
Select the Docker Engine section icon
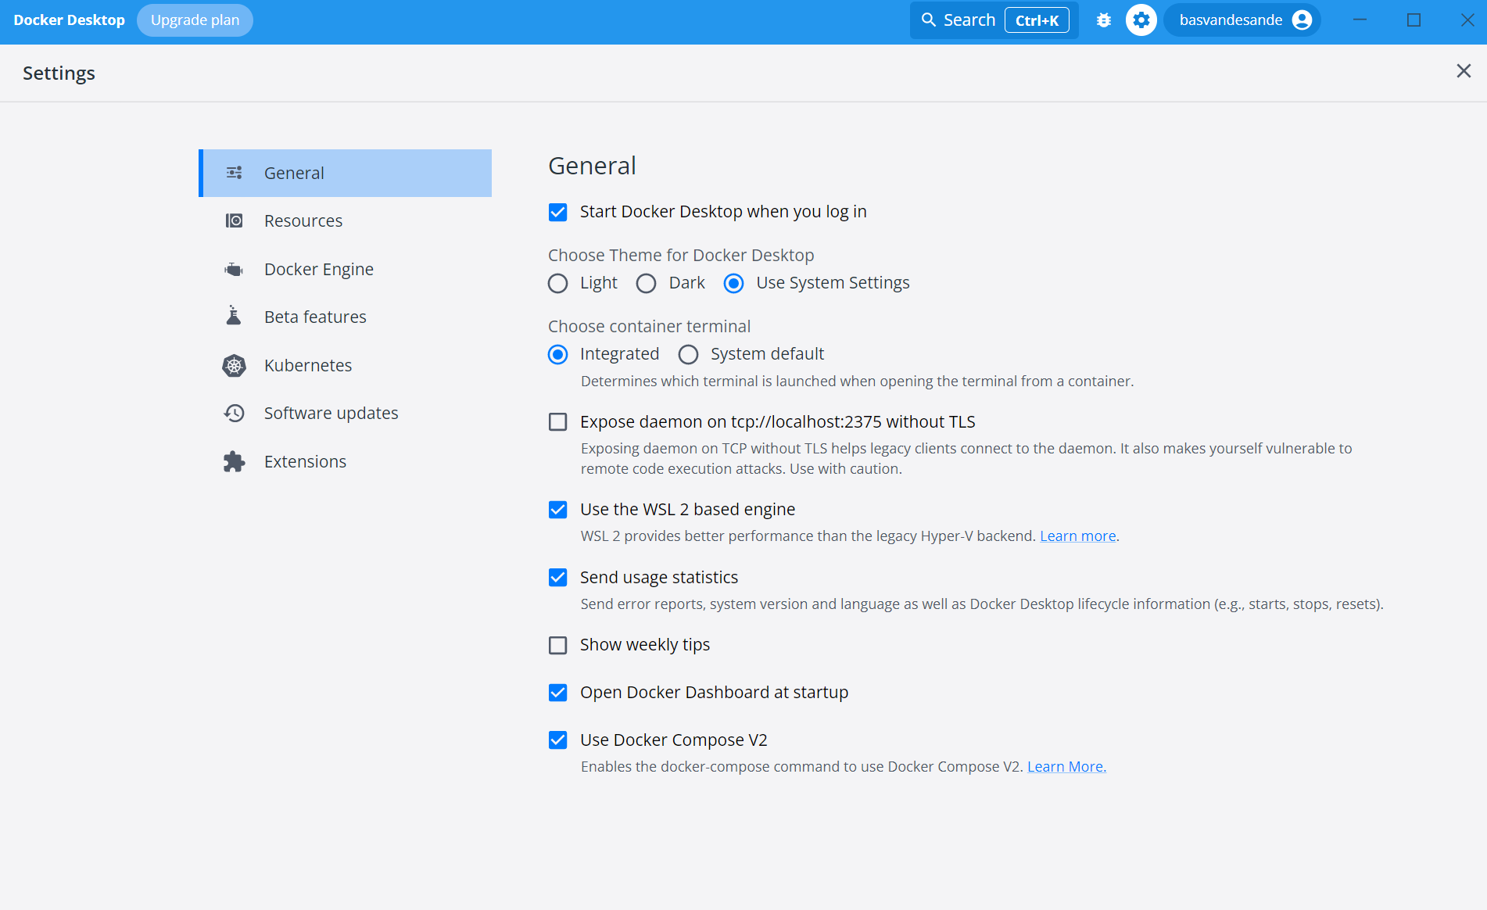pos(235,269)
